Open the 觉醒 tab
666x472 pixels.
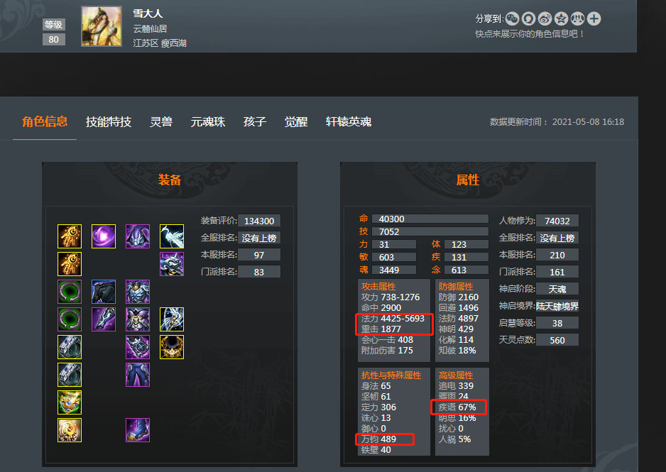pyautogui.click(x=295, y=122)
